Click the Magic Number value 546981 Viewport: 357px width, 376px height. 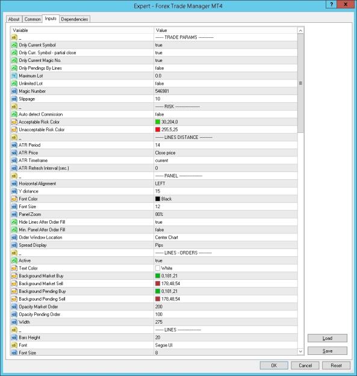click(x=162, y=91)
